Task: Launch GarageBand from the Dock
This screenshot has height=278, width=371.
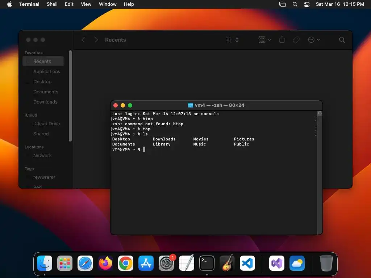Action: tap(227, 263)
